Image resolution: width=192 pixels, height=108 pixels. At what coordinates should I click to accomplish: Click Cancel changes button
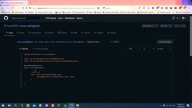point(165,42)
